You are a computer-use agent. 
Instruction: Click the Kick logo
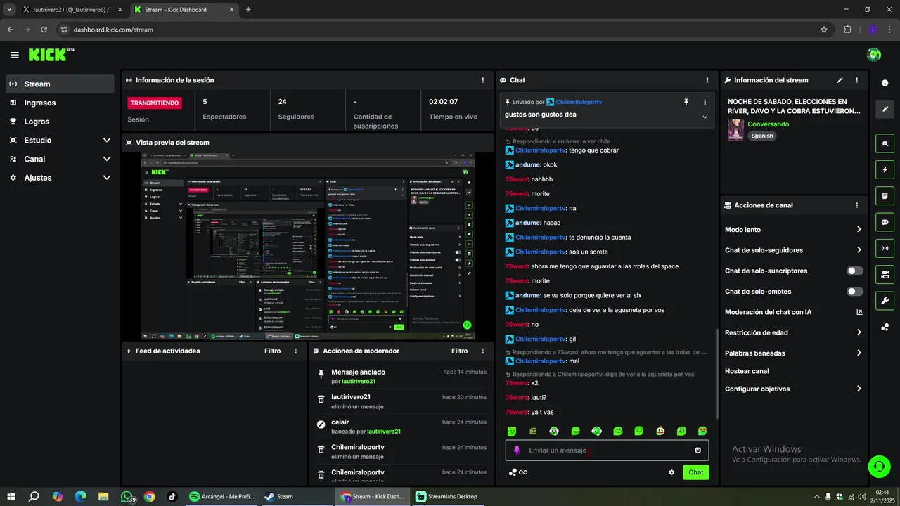point(51,55)
